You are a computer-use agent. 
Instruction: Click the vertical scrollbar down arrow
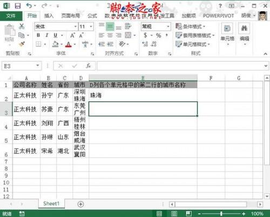tap(267, 196)
